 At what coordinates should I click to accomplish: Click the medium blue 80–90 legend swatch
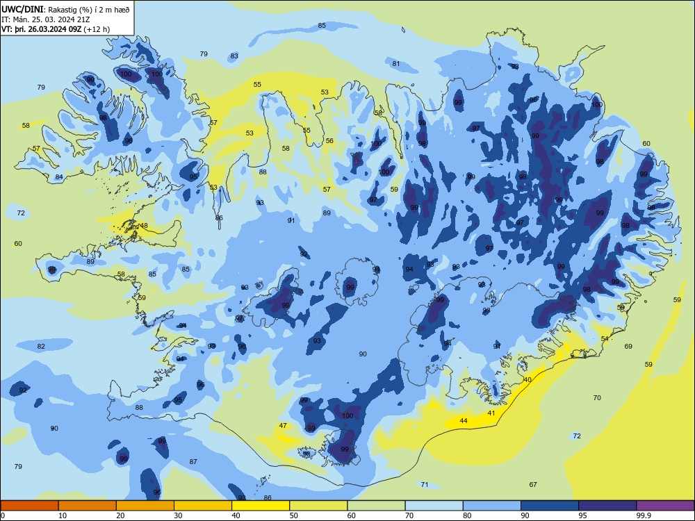point(492,506)
